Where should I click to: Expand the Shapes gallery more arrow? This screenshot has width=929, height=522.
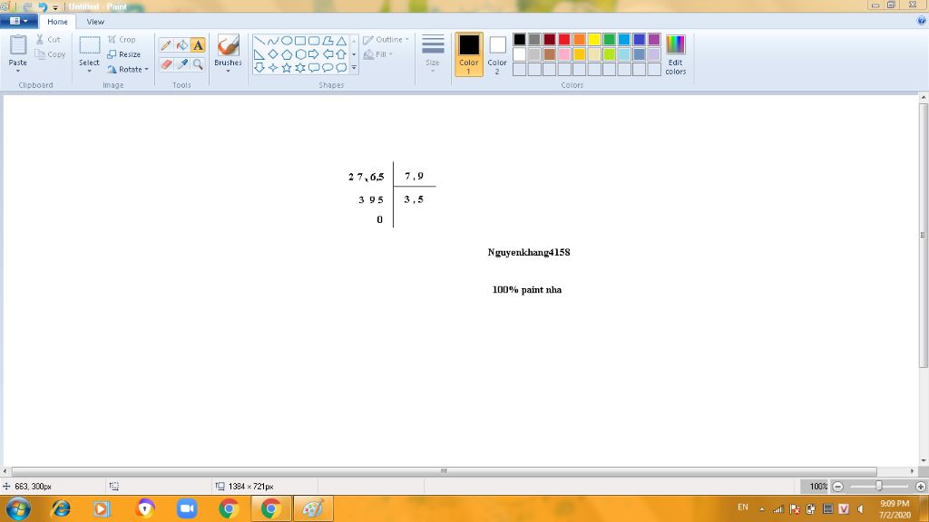(x=354, y=68)
